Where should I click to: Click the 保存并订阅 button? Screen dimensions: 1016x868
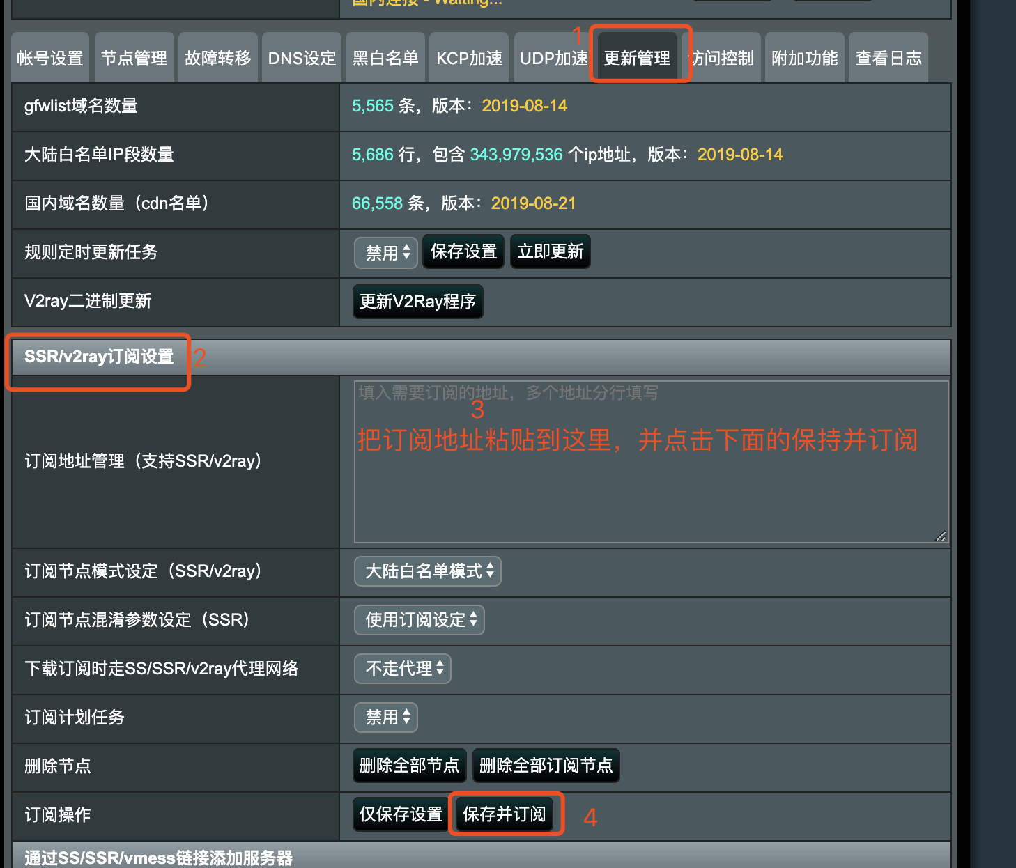(504, 814)
